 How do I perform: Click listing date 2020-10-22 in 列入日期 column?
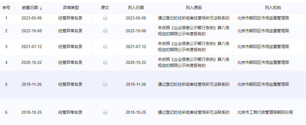tap(136, 63)
